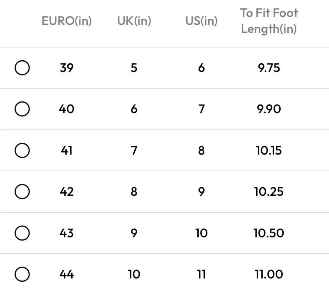Choose the EURO 40 radio option
329x303 pixels.
point(22,109)
